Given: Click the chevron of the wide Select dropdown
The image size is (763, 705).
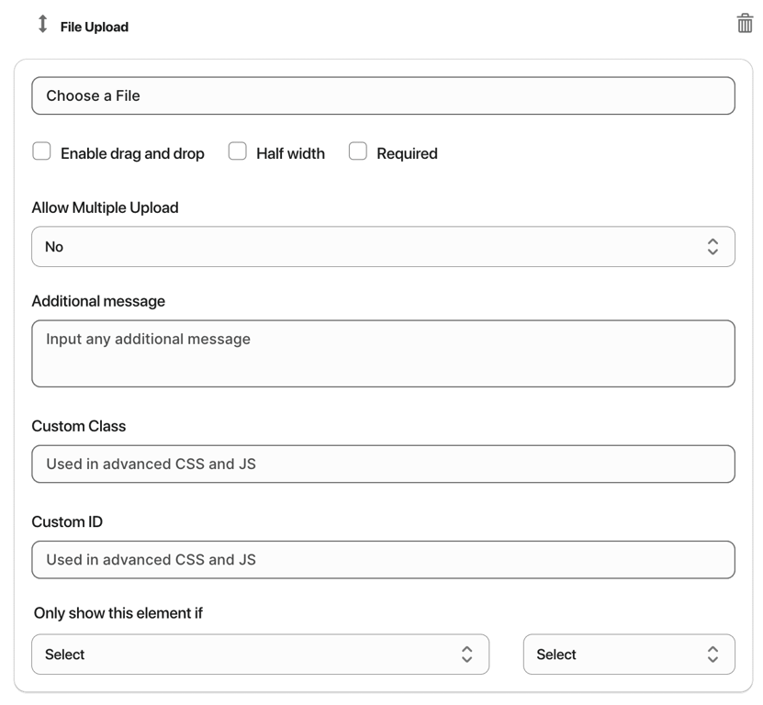Looking at the screenshot, I should pos(466,655).
